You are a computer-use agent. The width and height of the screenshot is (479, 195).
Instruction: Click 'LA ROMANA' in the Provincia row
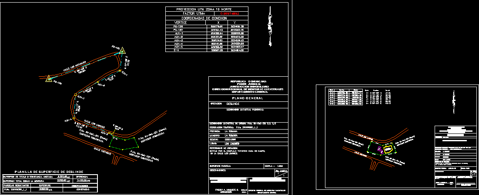click(231, 131)
